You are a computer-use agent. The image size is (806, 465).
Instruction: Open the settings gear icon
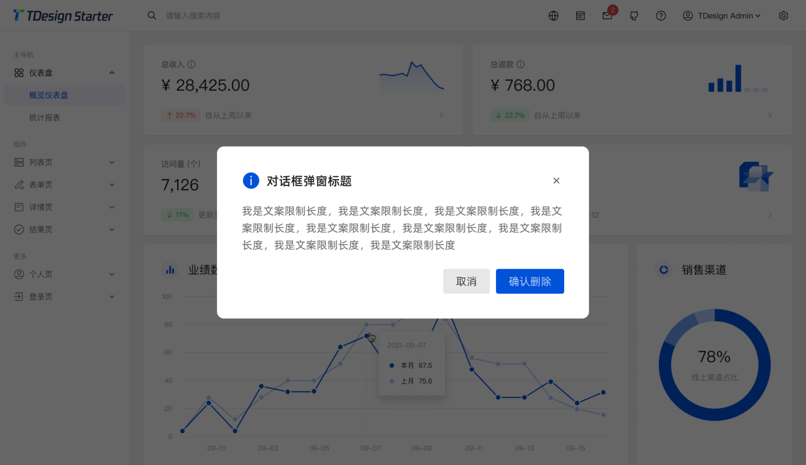click(783, 16)
